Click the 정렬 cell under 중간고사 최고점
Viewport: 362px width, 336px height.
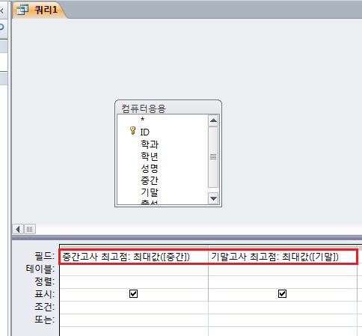point(134,282)
